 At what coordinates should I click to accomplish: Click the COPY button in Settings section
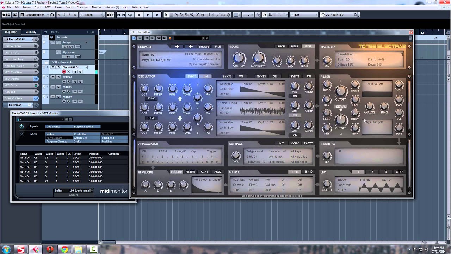point(295,143)
